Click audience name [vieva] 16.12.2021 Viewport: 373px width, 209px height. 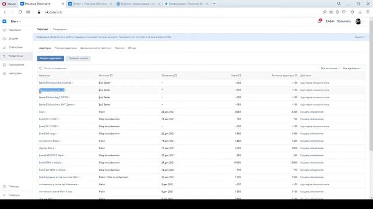[48, 127]
